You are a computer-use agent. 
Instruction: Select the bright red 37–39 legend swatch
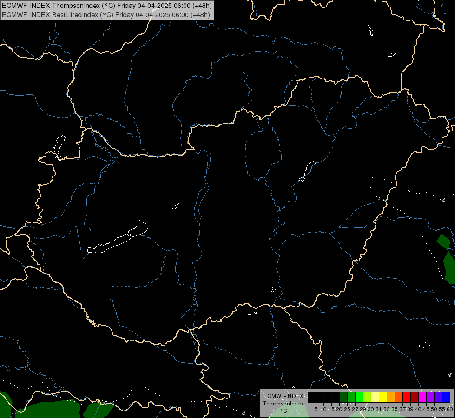[x=407, y=397]
